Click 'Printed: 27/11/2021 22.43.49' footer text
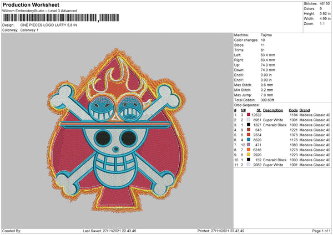 point(221,231)
